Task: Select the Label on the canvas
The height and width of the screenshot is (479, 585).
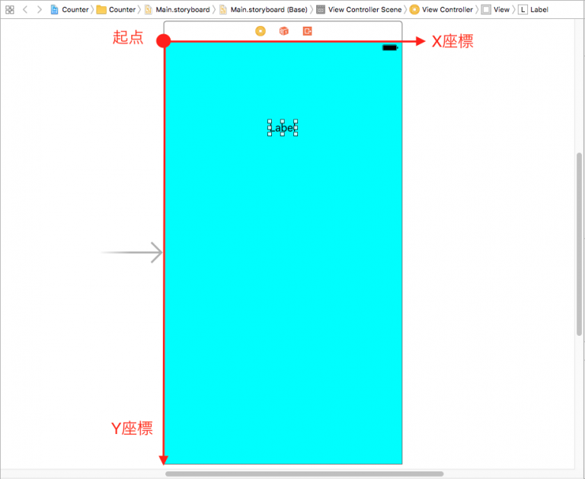Action: point(283,128)
